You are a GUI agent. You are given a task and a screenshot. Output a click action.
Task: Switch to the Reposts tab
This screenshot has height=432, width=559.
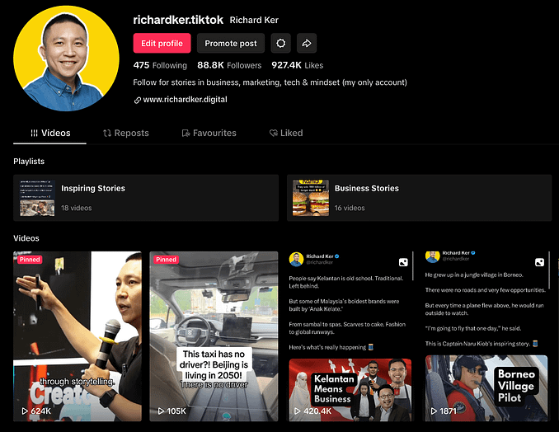coord(125,133)
